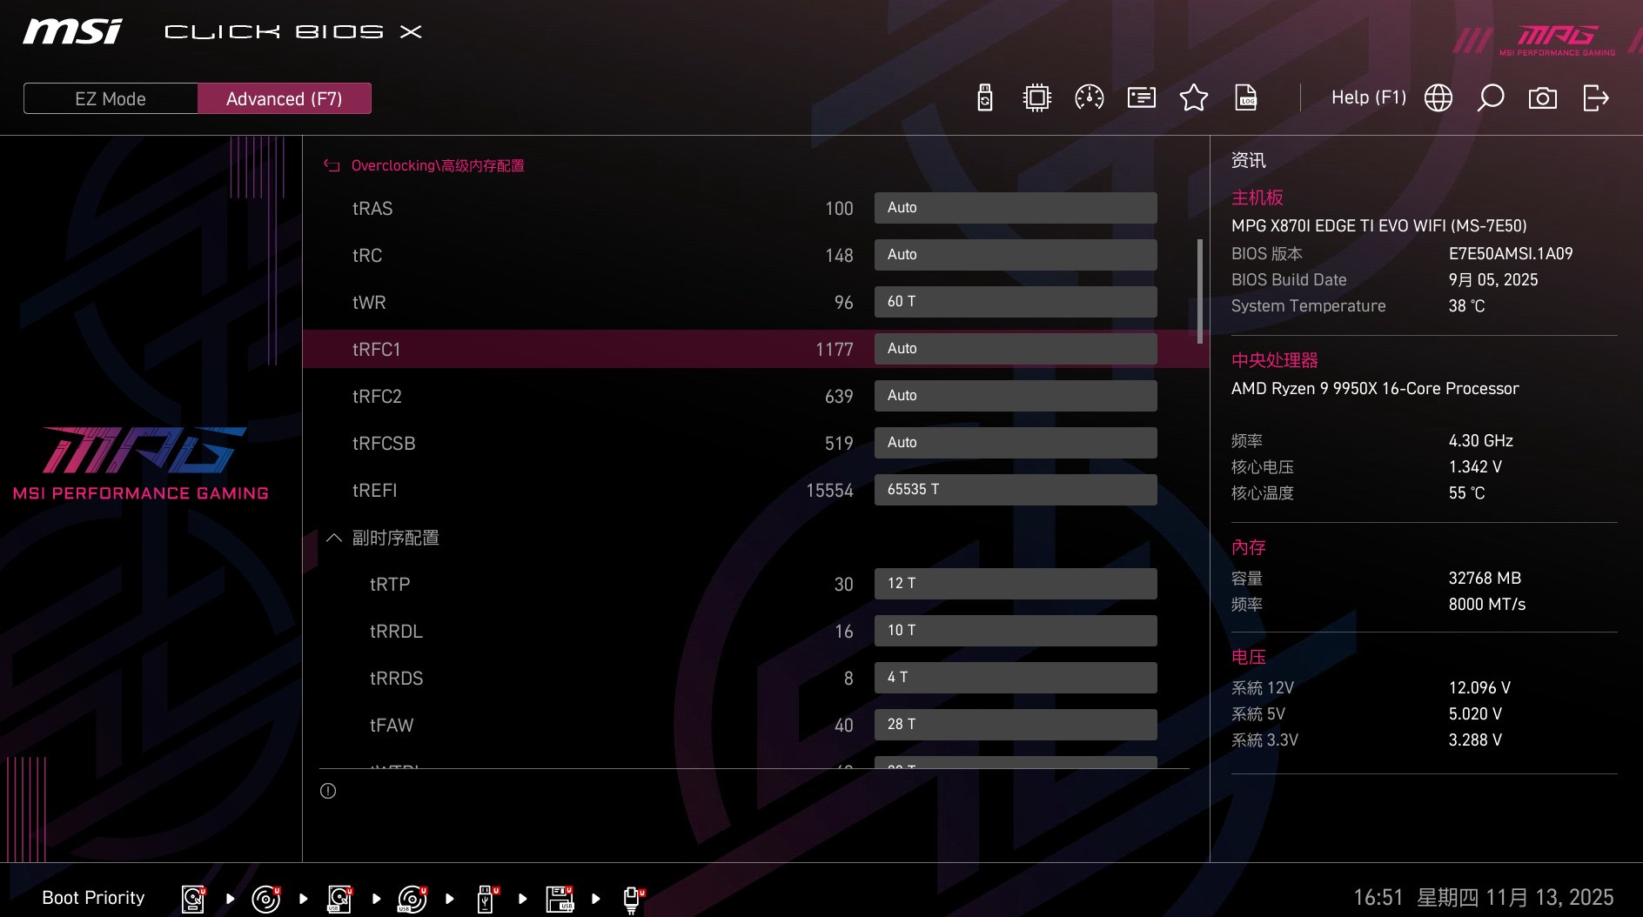Open the tRFC1 Auto dropdown
Image resolution: width=1643 pixels, height=917 pixels.
1015,348
